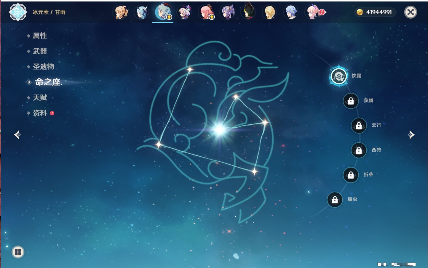Open the activated 饮露 constellation node
428x268 pixels.
[x=339, y=76]
